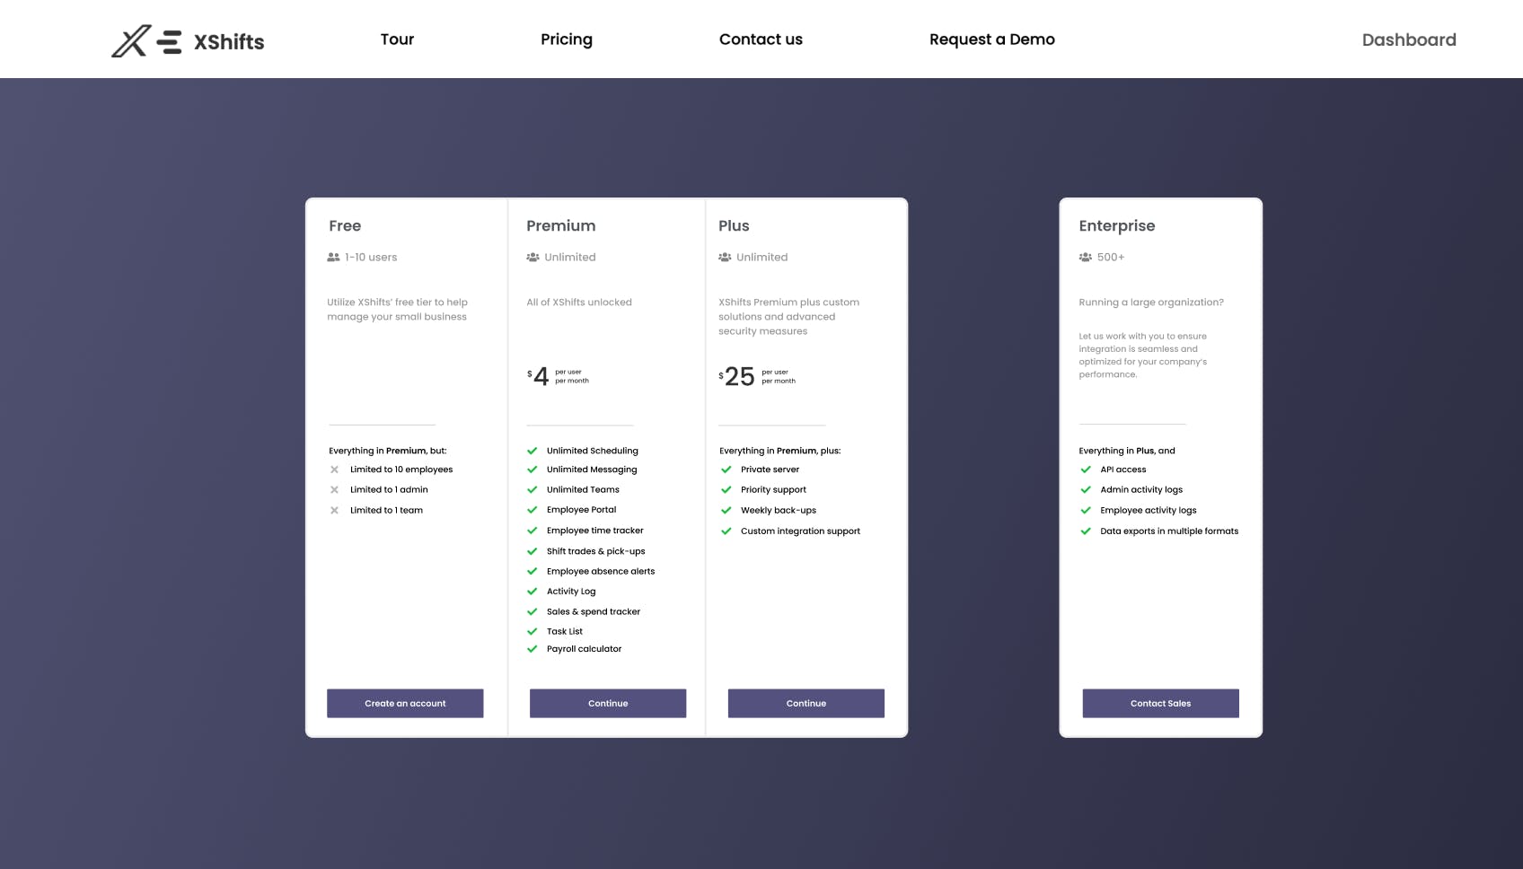Select the Enterprise plan heading

point(1117,226)
